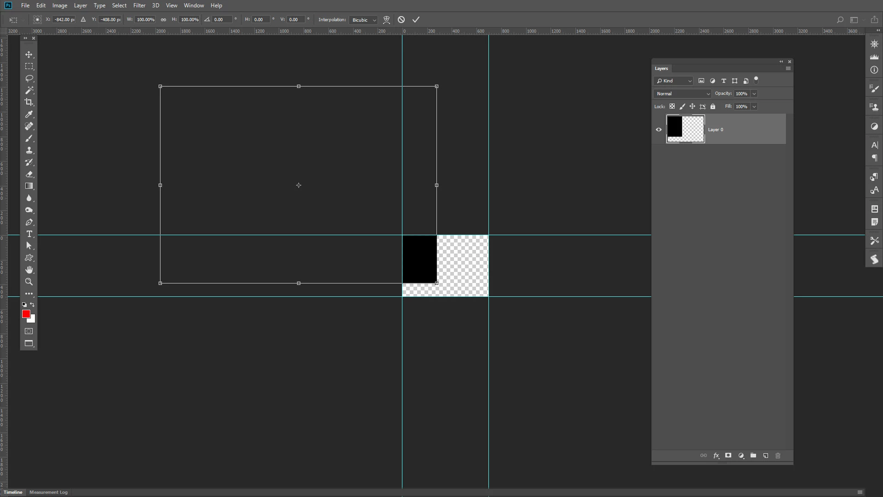Screen dimensions: 883x497
Task: Click the red foreground color swatch
Action: (26, 314)
